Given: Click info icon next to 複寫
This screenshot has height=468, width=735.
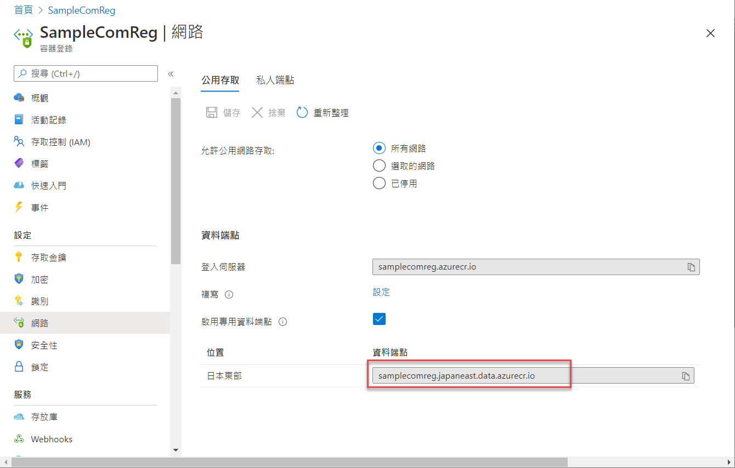Looking at the screenshot, I should click(x=229, y=294).
